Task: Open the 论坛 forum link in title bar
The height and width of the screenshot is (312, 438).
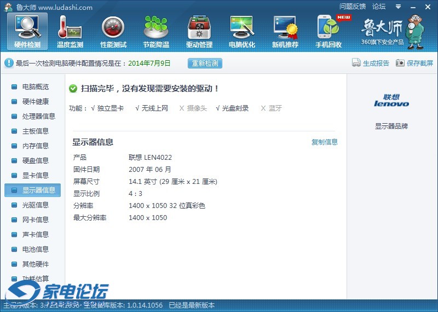Action: [x=379, y=7]
